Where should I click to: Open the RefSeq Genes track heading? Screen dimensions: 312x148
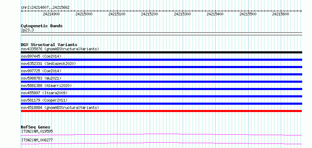point(36,127)
